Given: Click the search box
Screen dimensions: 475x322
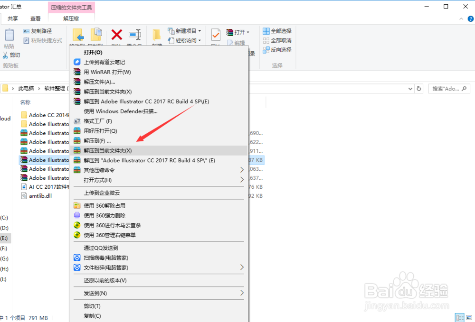Looking at the screenshot, I should point(449,89).
